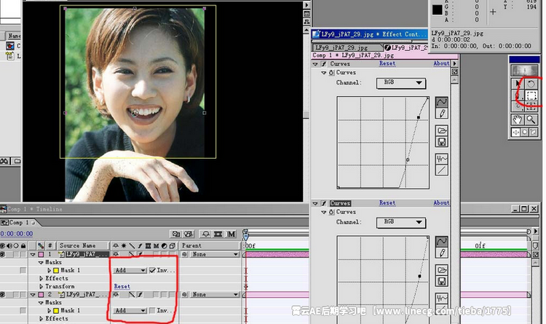Click smooth curve button in upper Curves
The width and height of the screenshot is (546, 324).
click(x=442, y=159)
